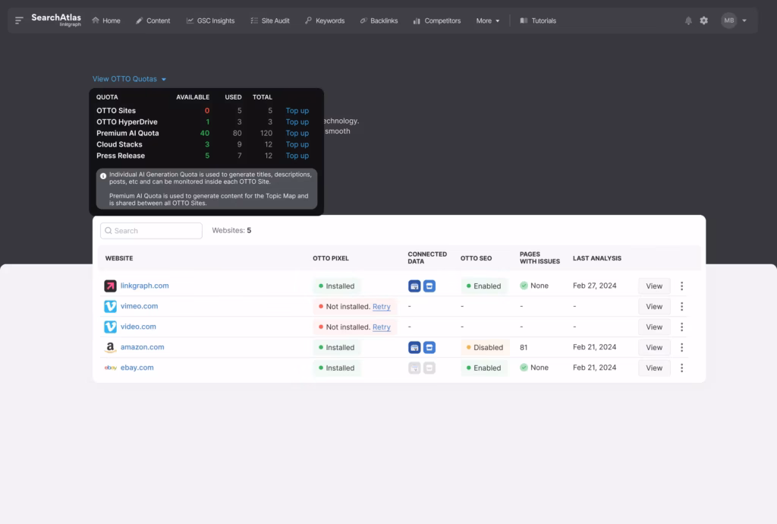The height and width of the screenshot is (524, 777).
Task: Open the three-dot menu for linkgraph.com
Action: [681, 286]
